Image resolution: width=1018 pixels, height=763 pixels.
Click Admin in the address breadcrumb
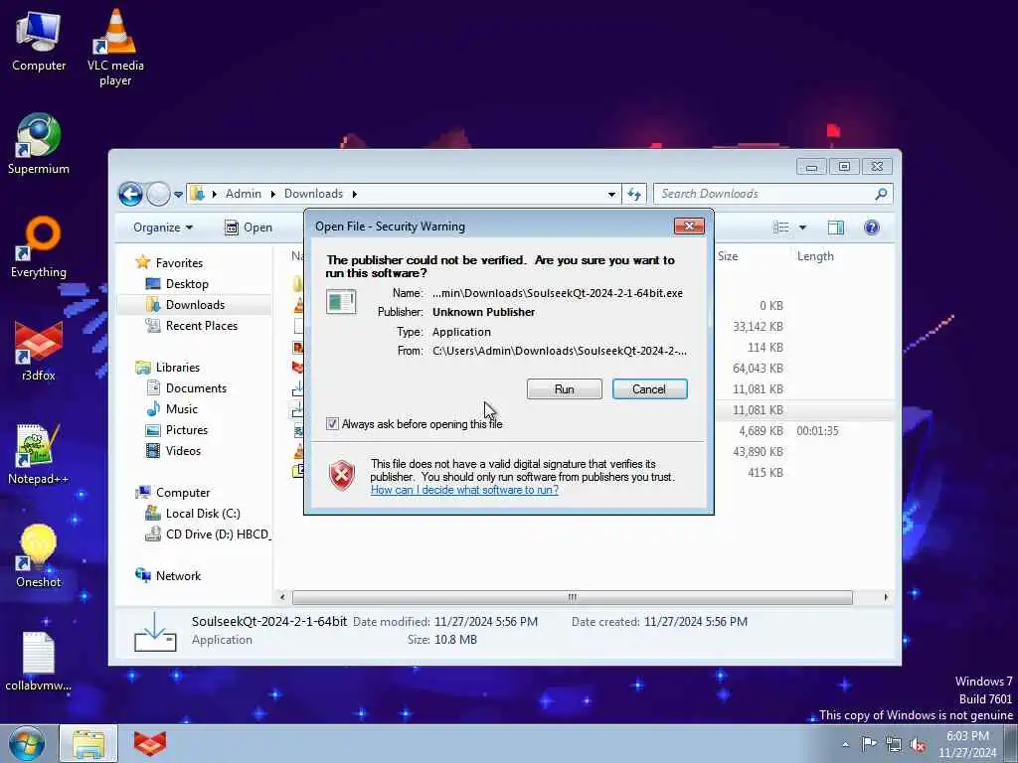[x=244, y=194]
